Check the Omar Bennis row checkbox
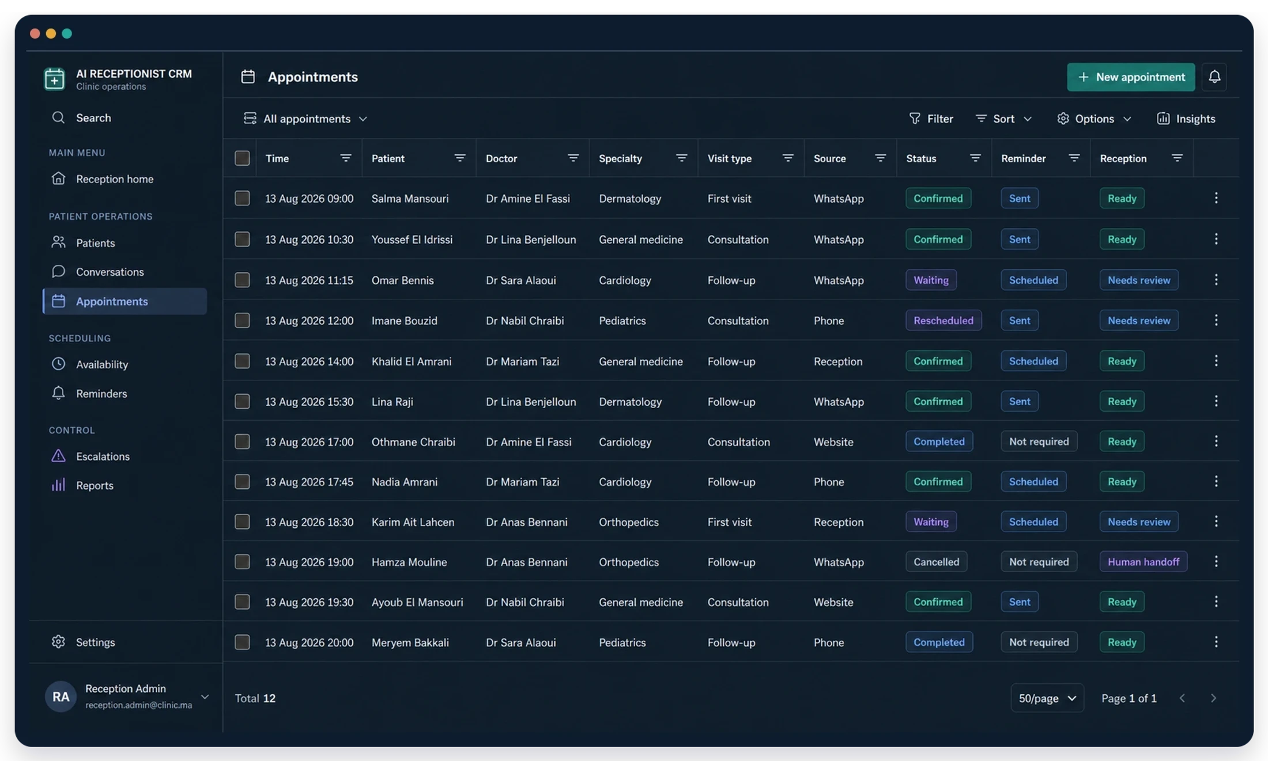 point(242,280)
